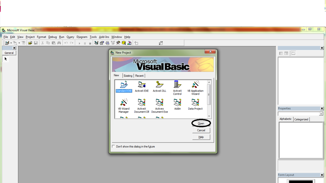The width and height of the screenshot is (326, 183).
Task: Click the Redo toolbar icon
Action: [x=72, y=43]
